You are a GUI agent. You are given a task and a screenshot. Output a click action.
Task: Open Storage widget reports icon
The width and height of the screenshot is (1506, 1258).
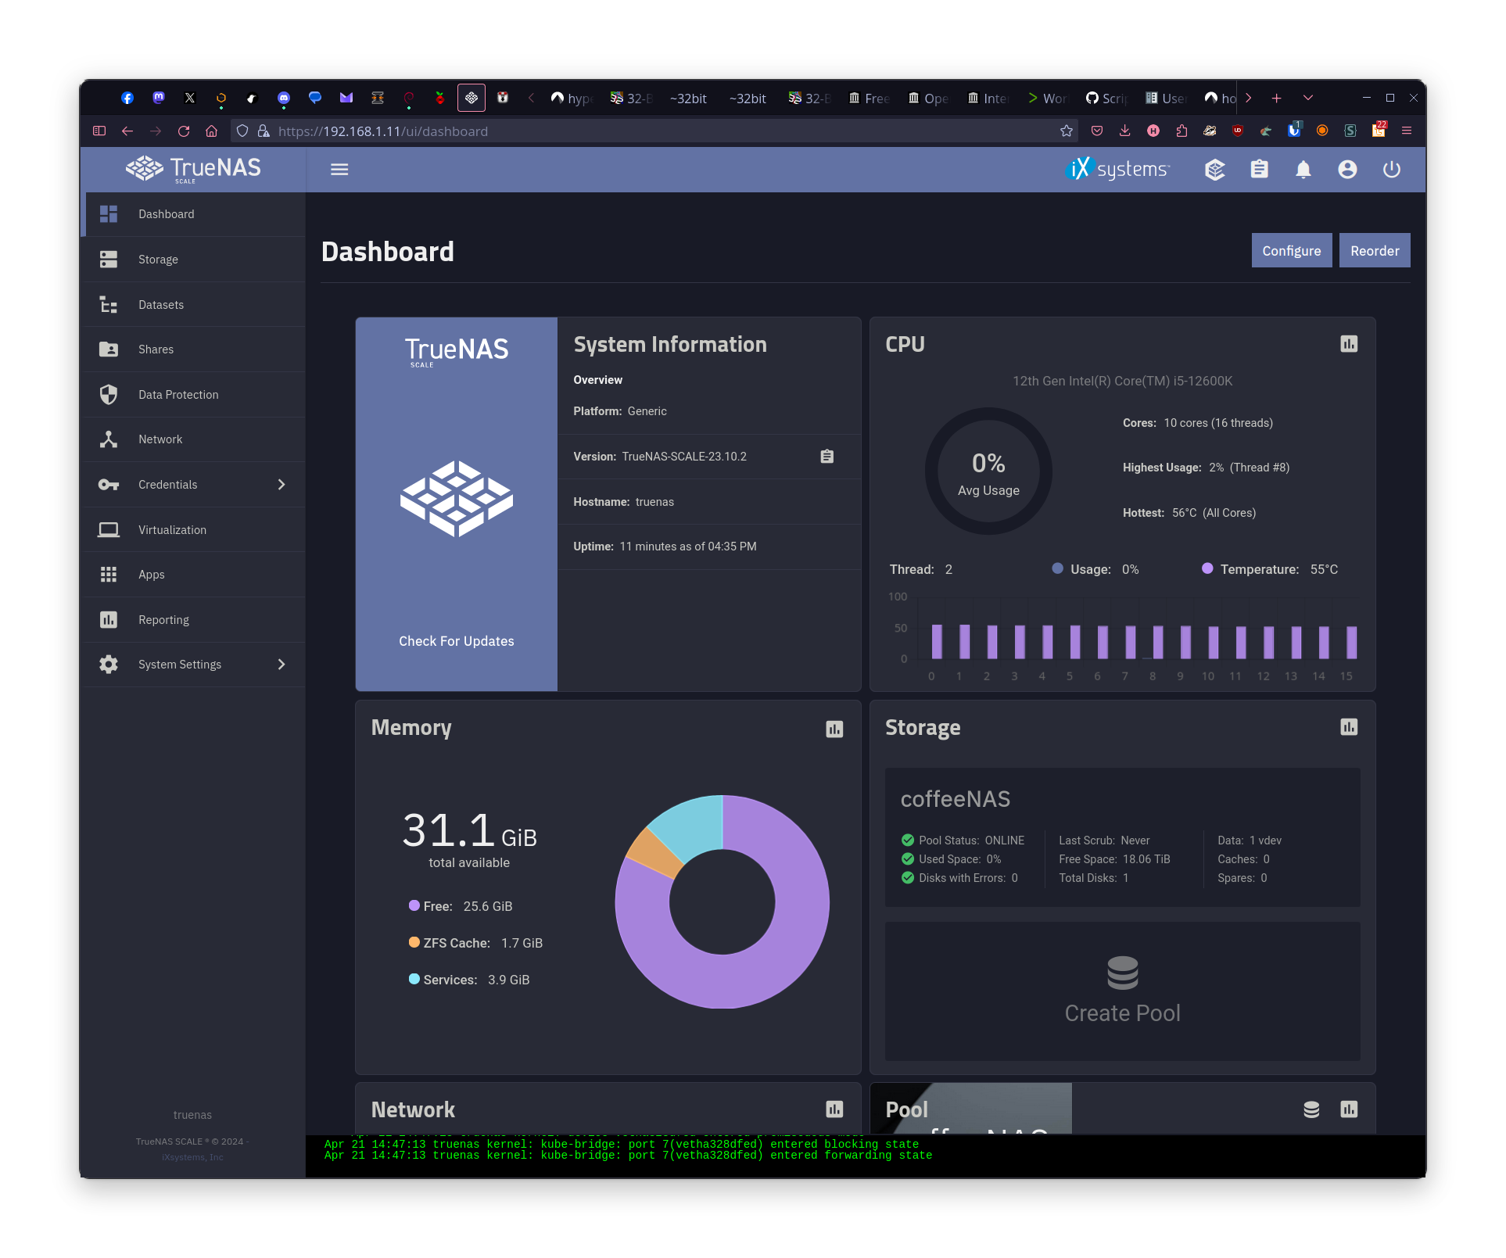[1348, 727]
